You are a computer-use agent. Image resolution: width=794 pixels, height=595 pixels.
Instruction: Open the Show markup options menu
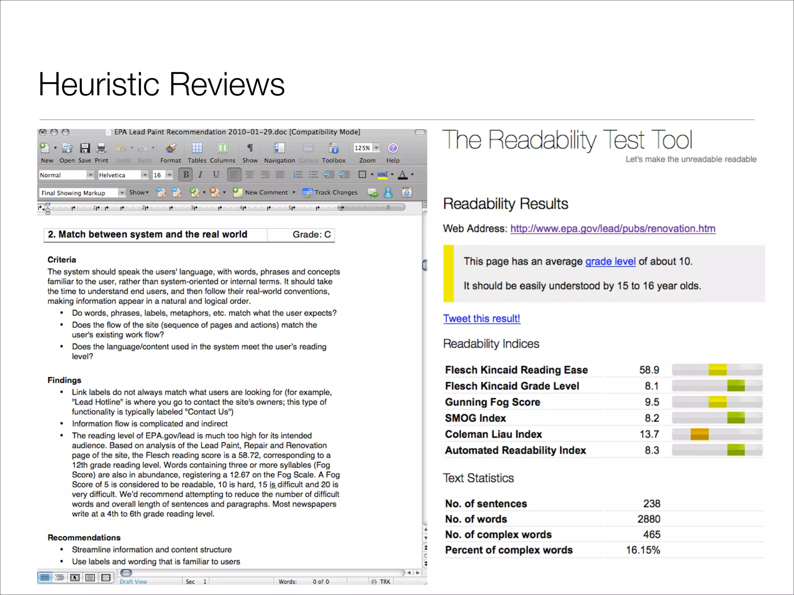139,193
